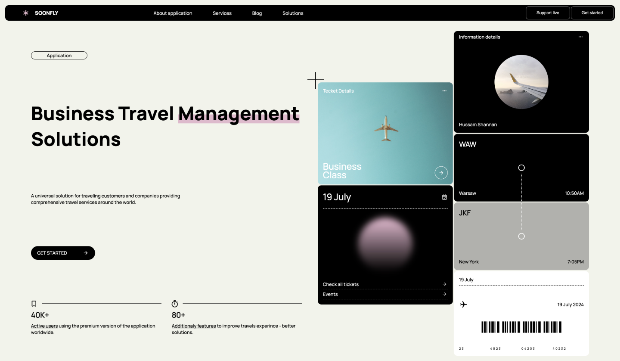This screenshot has height=361, width=620.
Task: Click the airplane image on ticket card
Action: click(x=386, y=128)
